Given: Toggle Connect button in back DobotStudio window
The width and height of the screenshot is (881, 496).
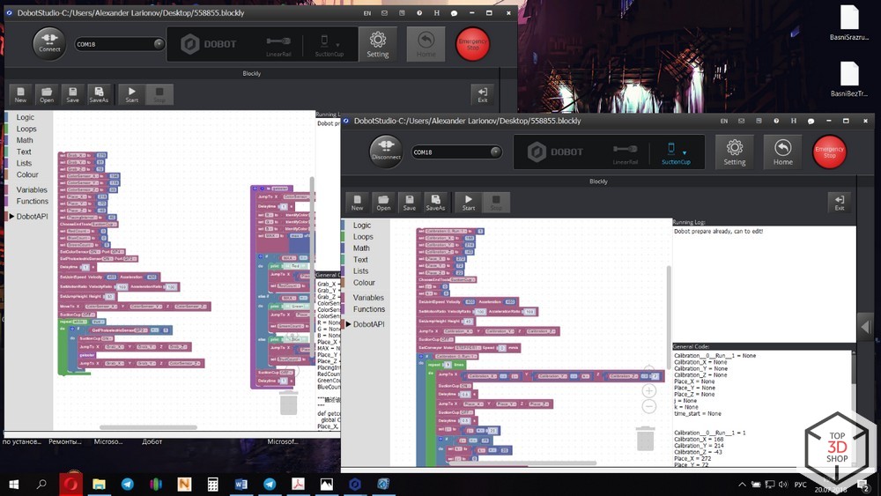Looking at the screenshot, I should [x=49, y=44].
